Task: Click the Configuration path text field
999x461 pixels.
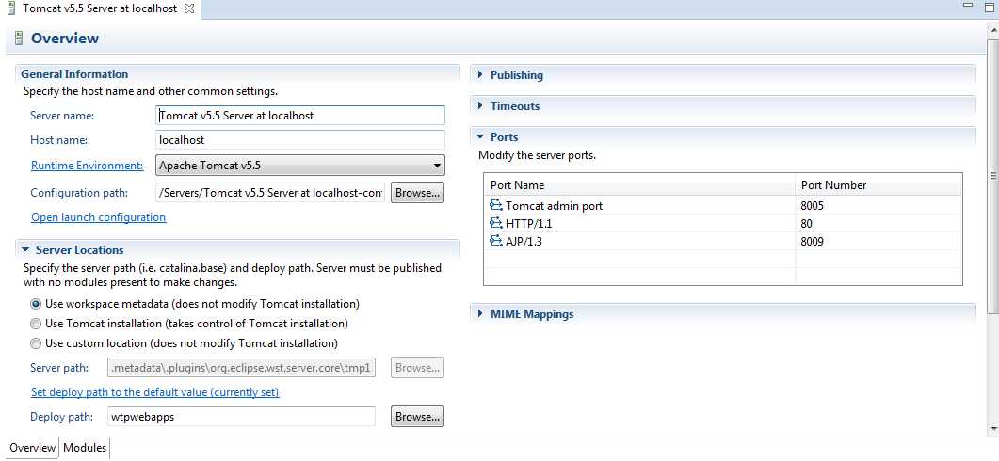Action: pos(271,192)
